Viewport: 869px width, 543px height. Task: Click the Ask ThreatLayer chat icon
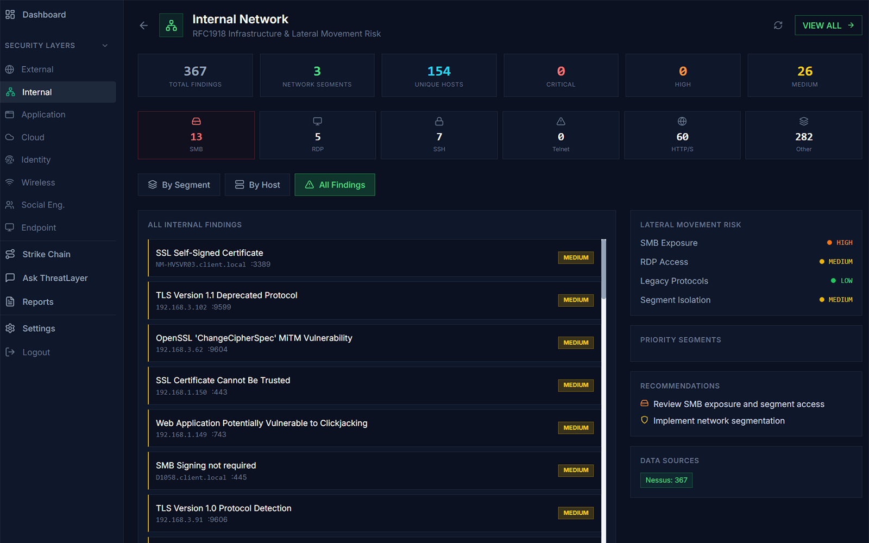coord(10,277)
